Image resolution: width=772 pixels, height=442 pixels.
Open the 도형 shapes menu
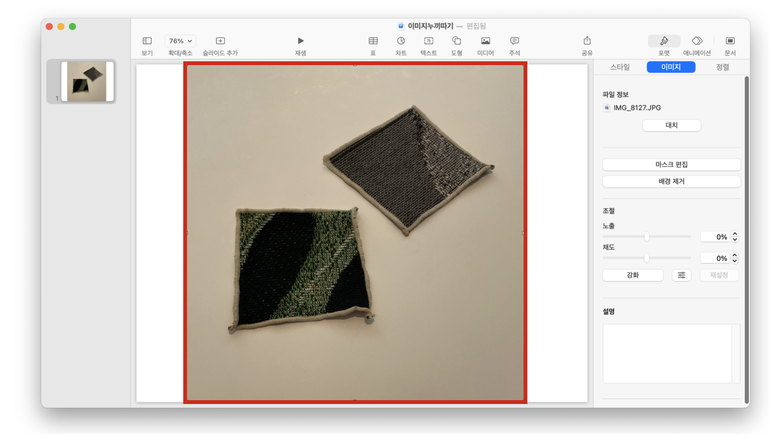pyautogui.click(x=456, y=41)
